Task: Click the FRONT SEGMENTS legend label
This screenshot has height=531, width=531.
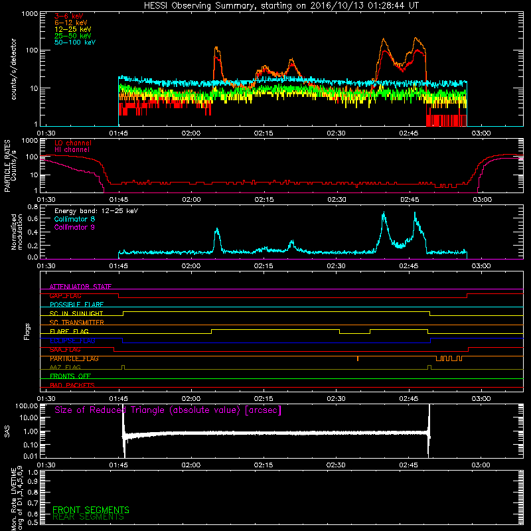Action: click(91, 510)
